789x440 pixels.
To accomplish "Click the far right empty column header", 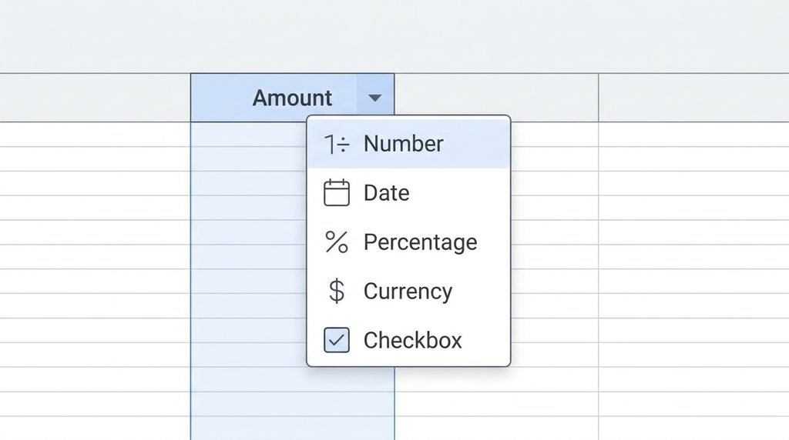I will (x=694, y=98).
